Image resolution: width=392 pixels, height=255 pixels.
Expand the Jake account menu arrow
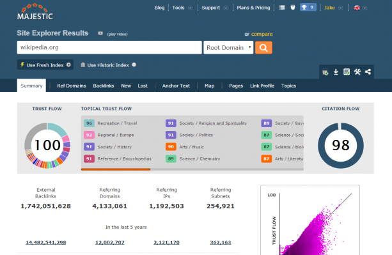pos(340,8)
